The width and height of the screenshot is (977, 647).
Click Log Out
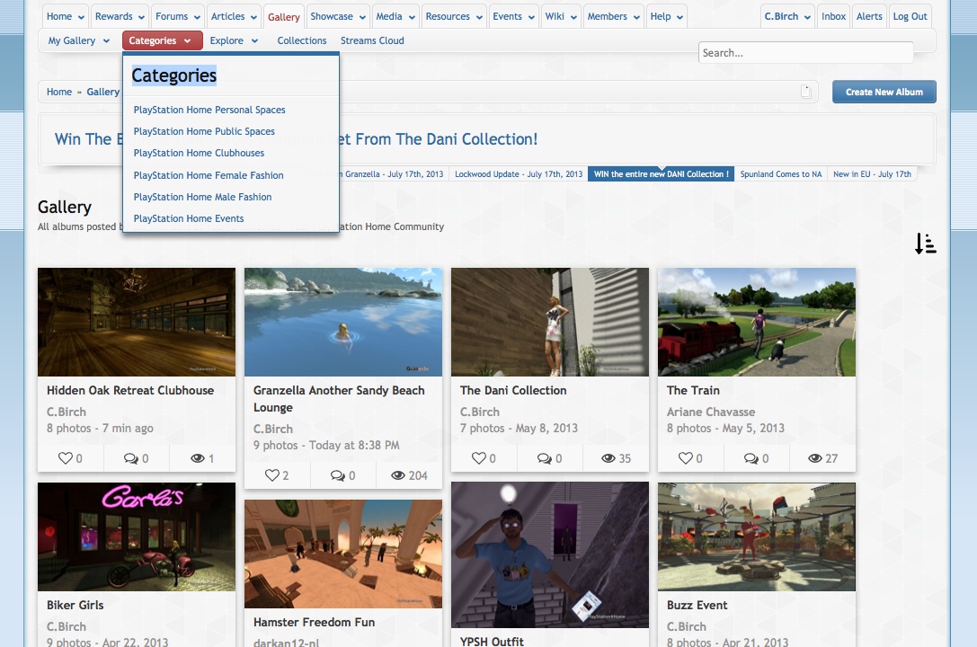pyautogui.click(x=910, y=17)
